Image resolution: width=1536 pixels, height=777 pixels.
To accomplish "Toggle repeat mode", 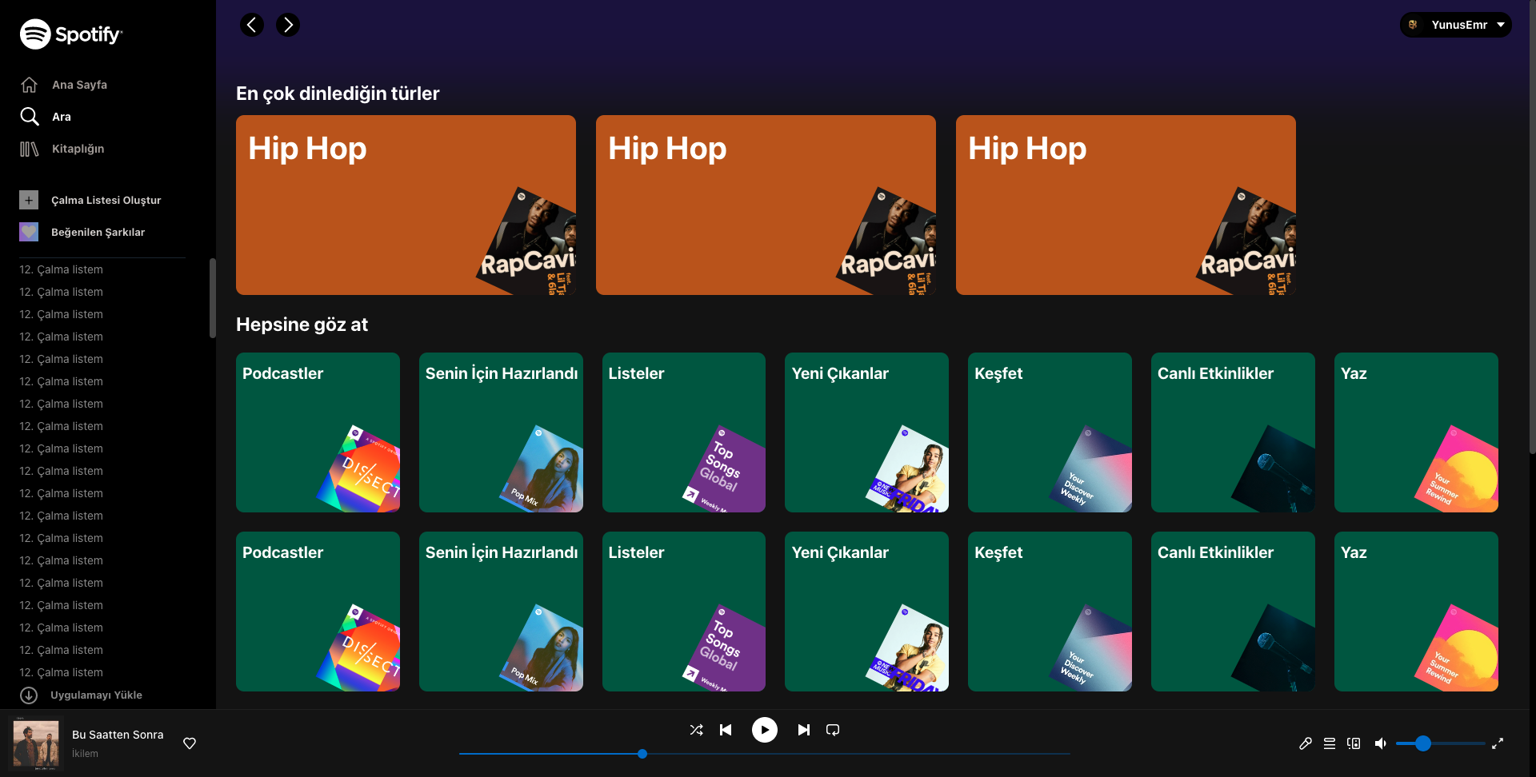I will tap(833, 730).
